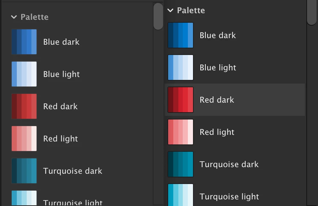Screen dimensions: 318x206
Task: Click Blue dark swatch in left panel
Action: tap(24, 42)
